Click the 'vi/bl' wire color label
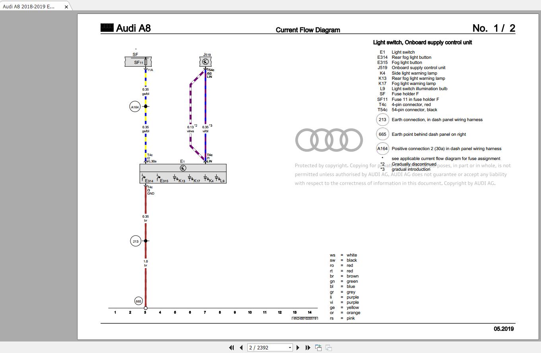 pos(205,131)
